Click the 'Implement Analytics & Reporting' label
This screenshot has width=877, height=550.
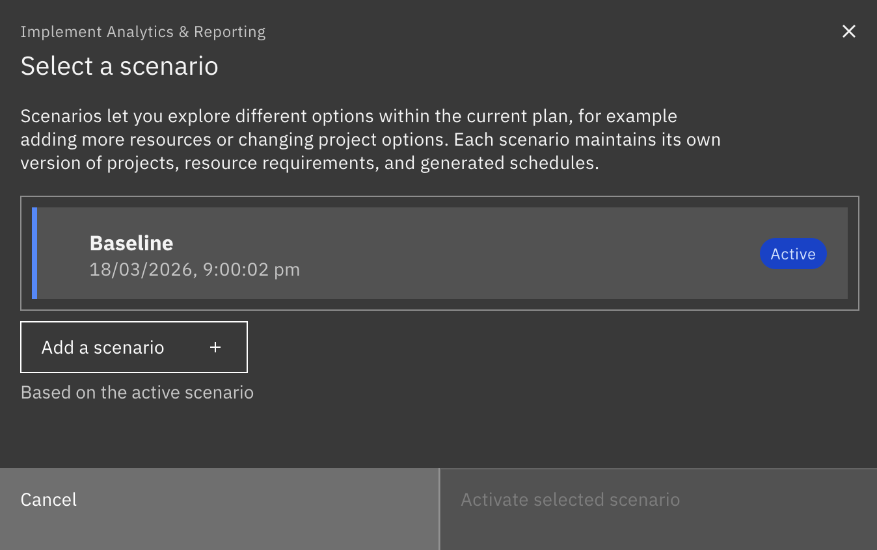(x=143, y=32)
